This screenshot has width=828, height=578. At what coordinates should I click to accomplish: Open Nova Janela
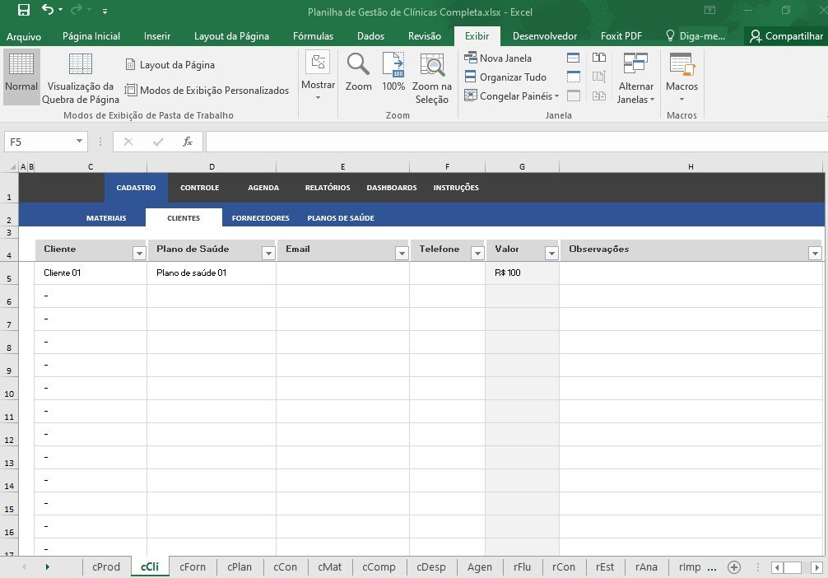(x=499, y=58)
